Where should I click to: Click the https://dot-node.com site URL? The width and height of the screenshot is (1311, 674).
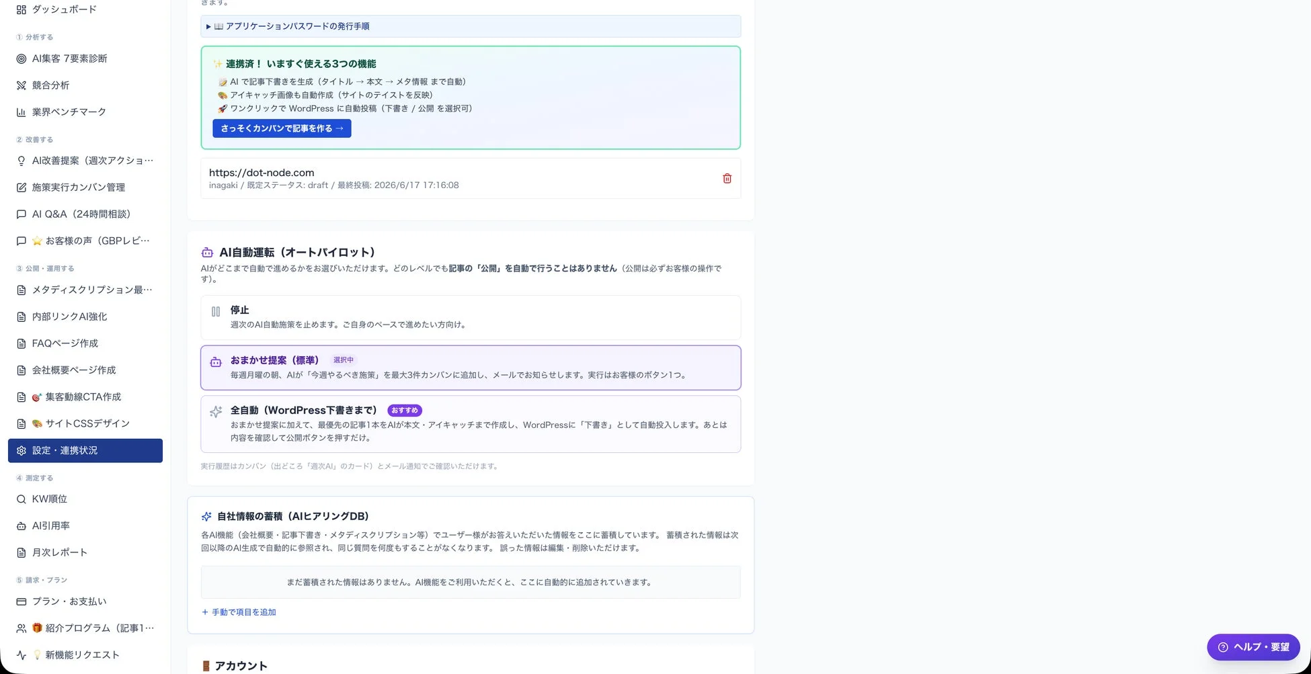(x=262, y=173)
